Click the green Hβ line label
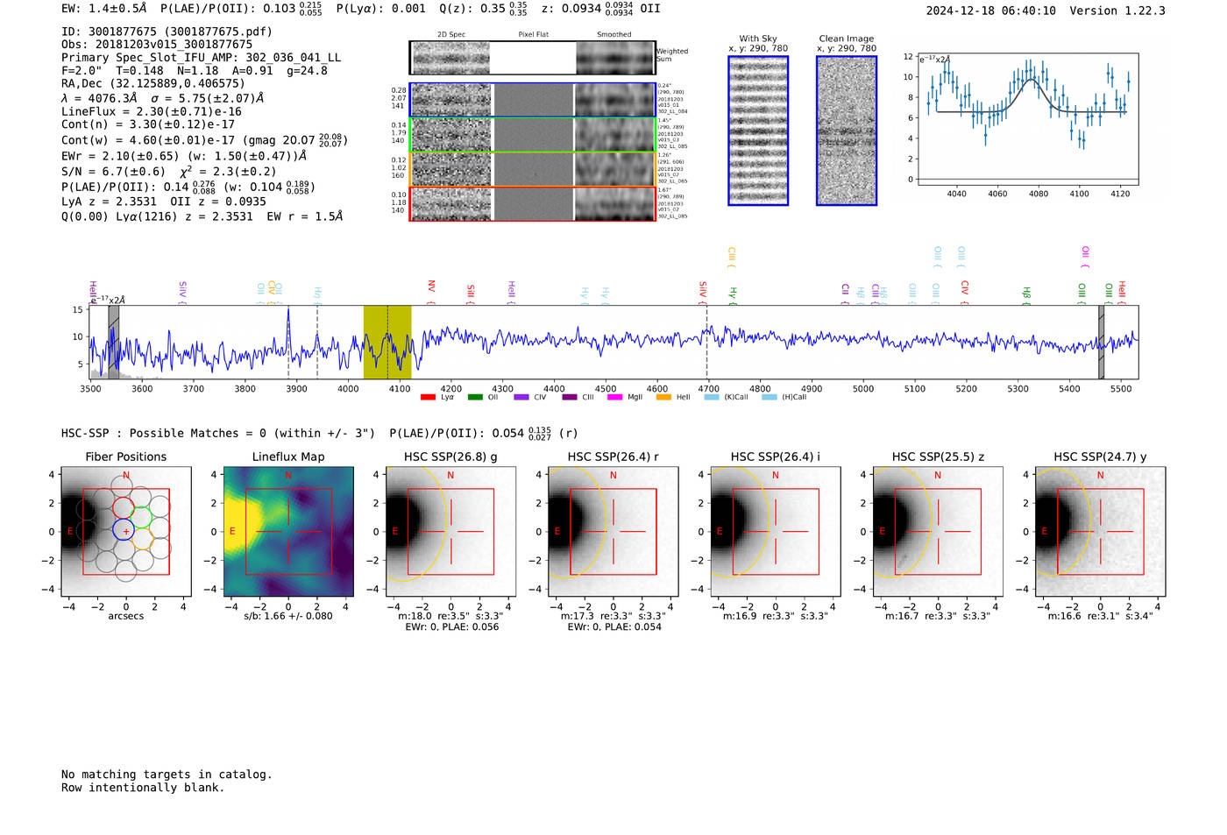 (x=1027, y=295)
